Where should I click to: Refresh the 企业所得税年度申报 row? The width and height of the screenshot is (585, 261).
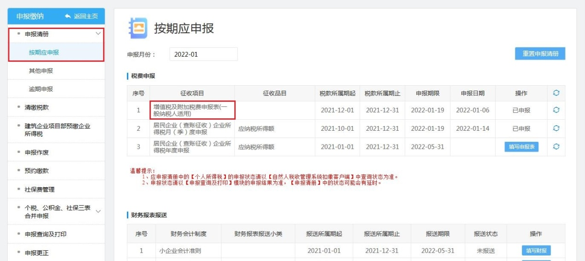tap(556, 147)
